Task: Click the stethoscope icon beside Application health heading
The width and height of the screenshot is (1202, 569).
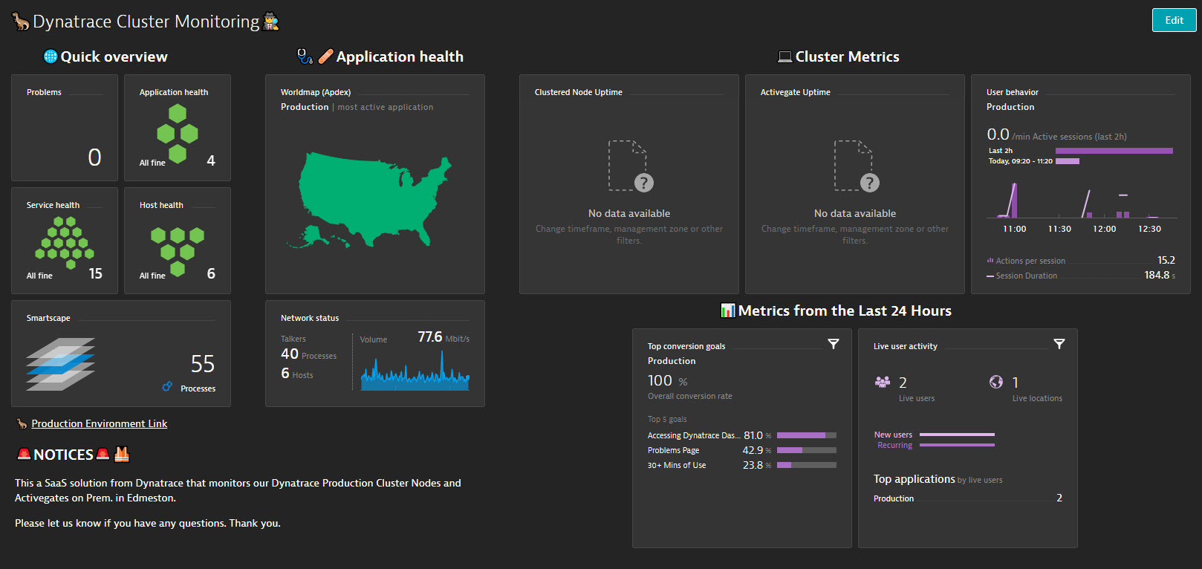Action: 305,56
